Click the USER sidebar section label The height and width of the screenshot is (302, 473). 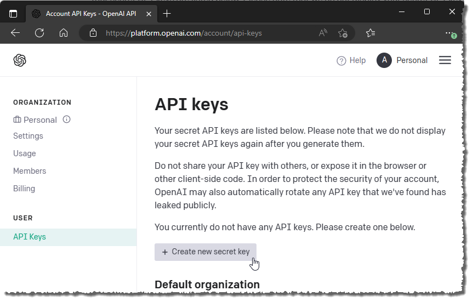(x=23, y=218)
